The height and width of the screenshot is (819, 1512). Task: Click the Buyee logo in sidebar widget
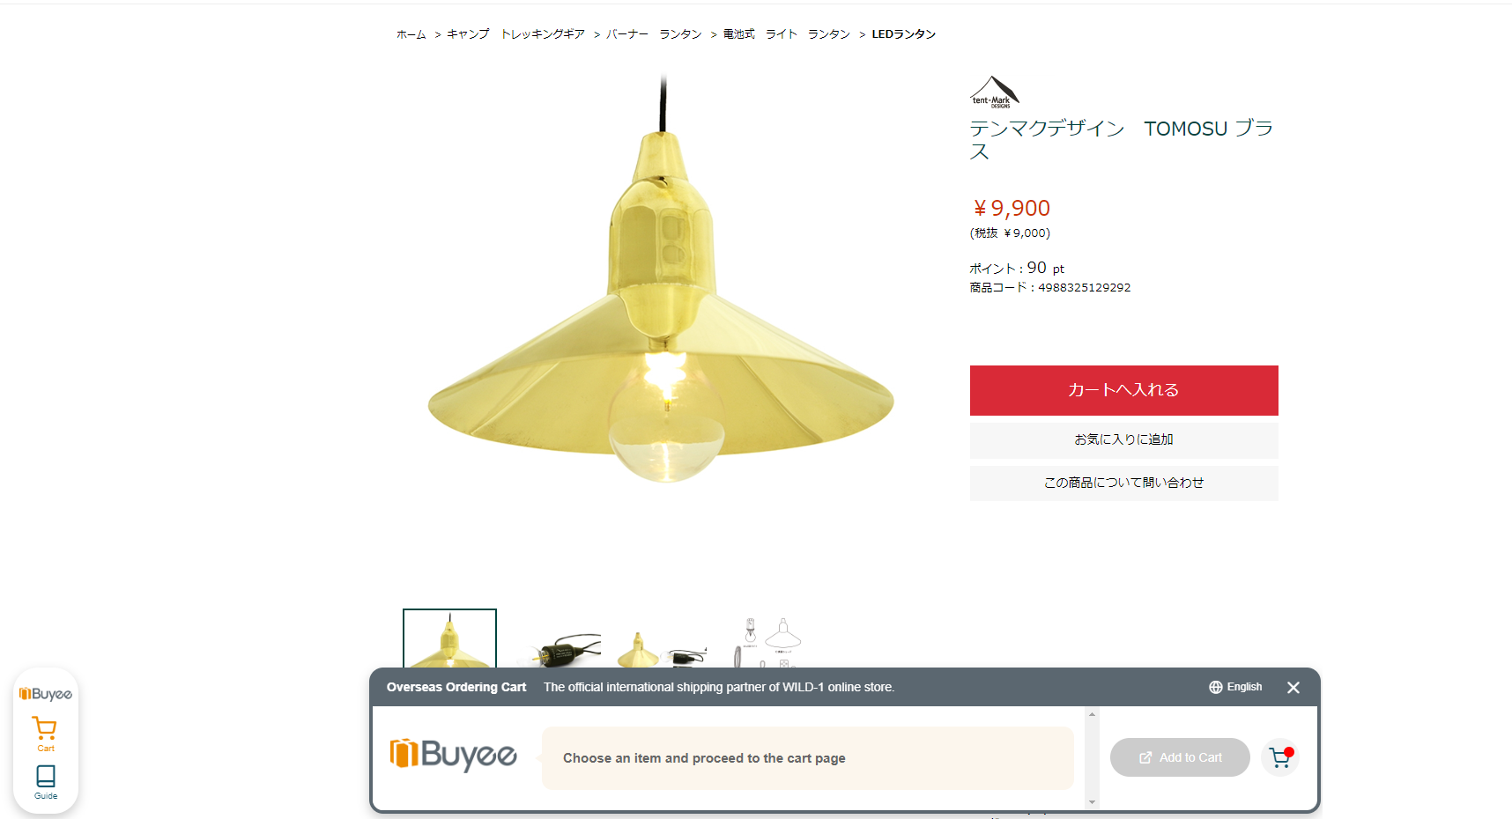46,694
